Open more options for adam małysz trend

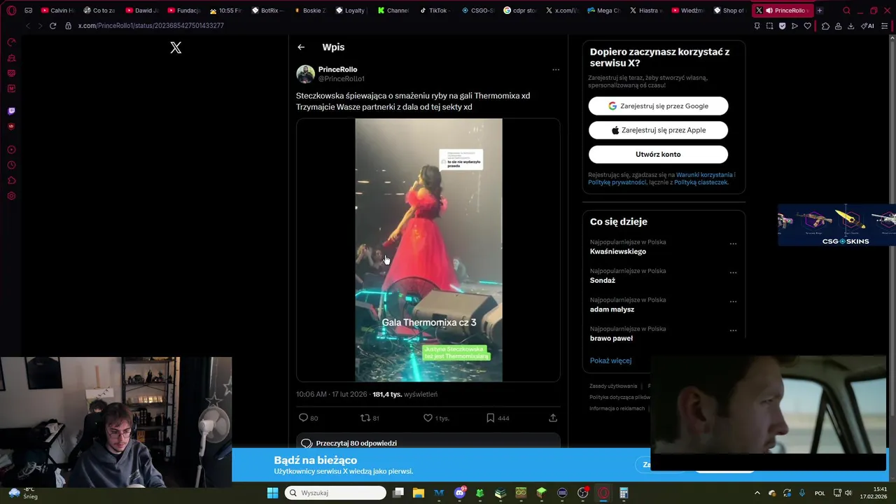click(733, 302)
